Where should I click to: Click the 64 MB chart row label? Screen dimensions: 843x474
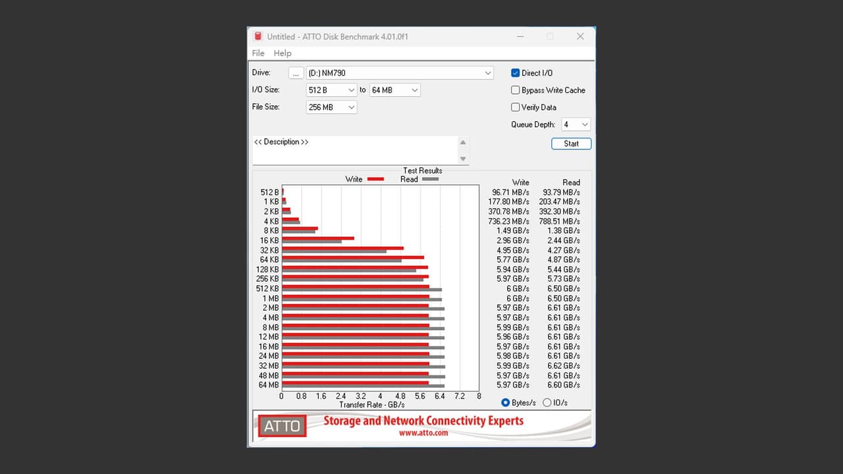point(269,385)
